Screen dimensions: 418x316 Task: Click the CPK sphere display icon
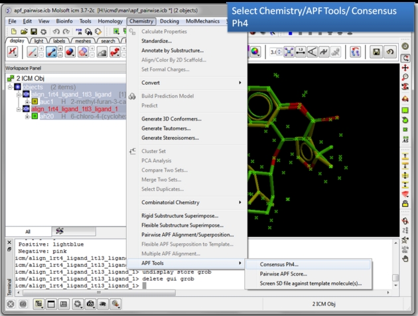tap(70, 52)
